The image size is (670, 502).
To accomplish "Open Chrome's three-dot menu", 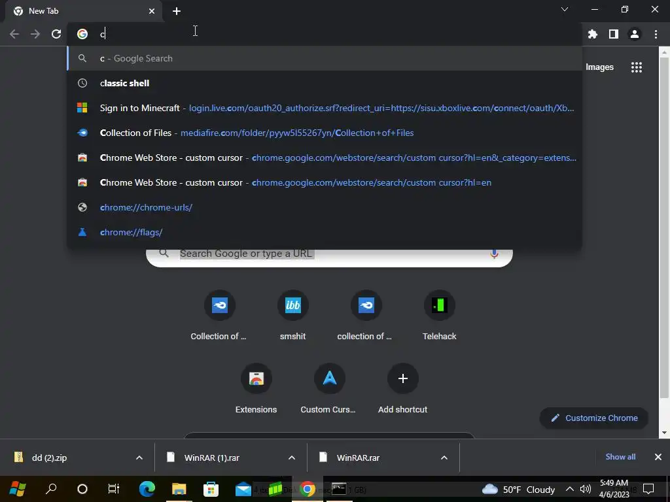I will point(656,34).
